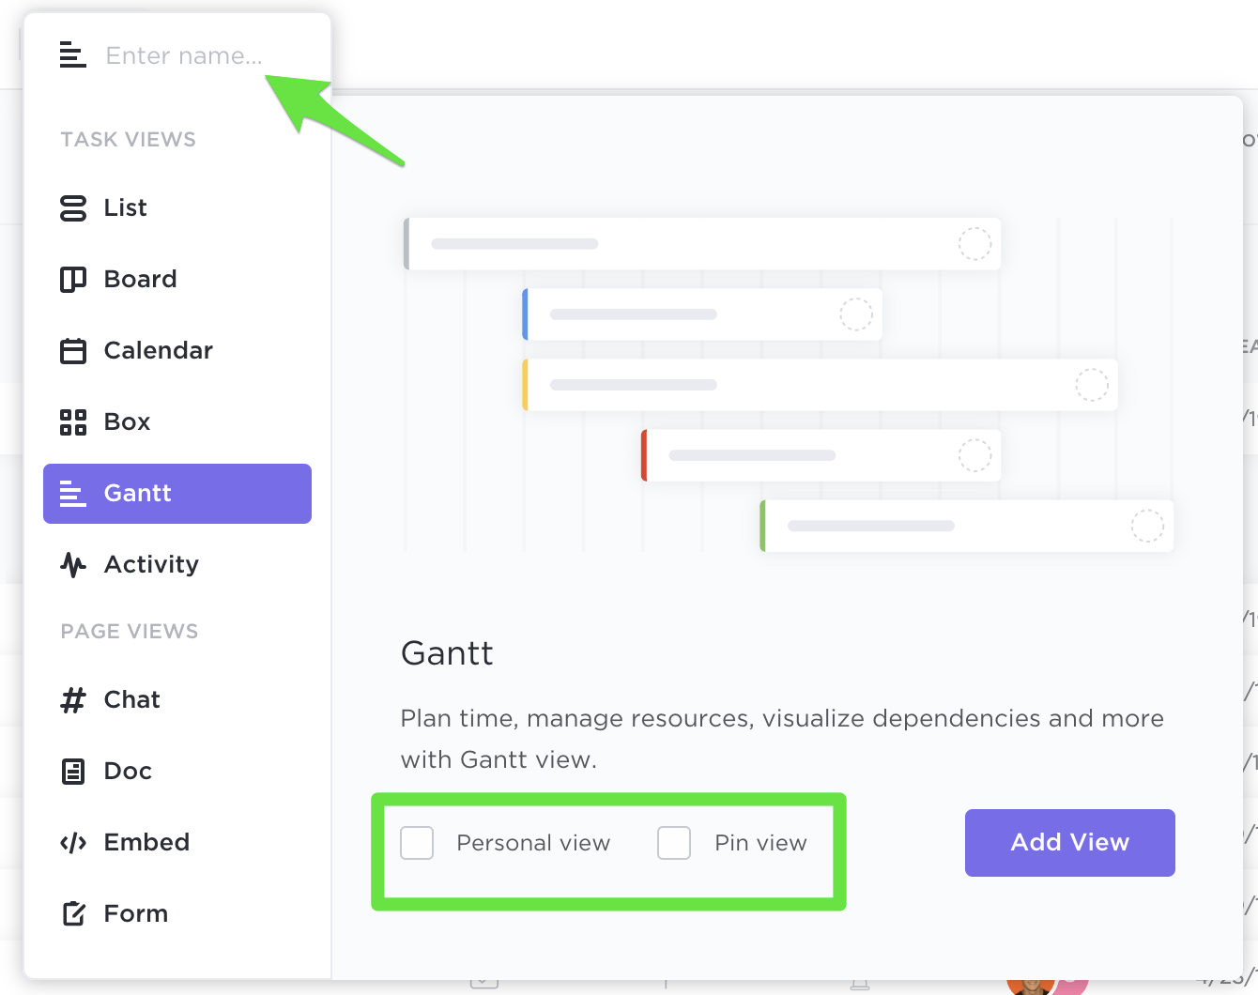
Task: Pick the Embed page view
Action: point(146,842)
